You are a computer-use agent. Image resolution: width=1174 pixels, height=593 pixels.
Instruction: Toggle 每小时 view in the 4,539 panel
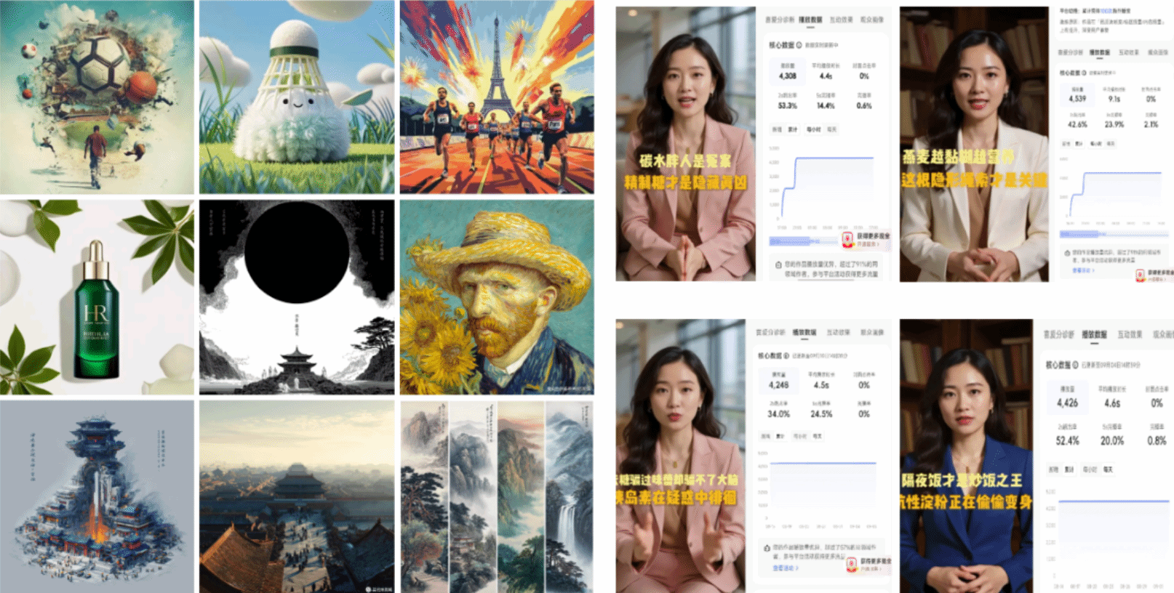[x=1095, y=144]
